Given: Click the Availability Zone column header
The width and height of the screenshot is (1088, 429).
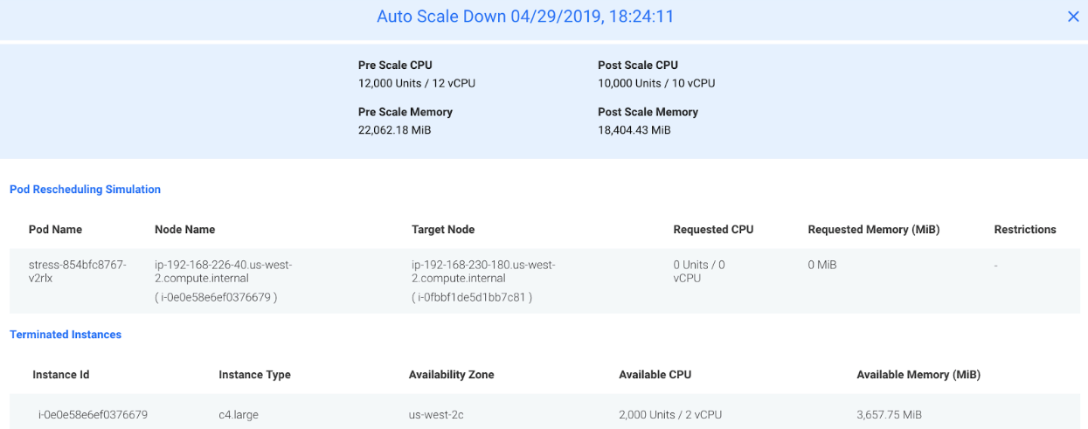Looking at the screenshot, I should point(451,375).
